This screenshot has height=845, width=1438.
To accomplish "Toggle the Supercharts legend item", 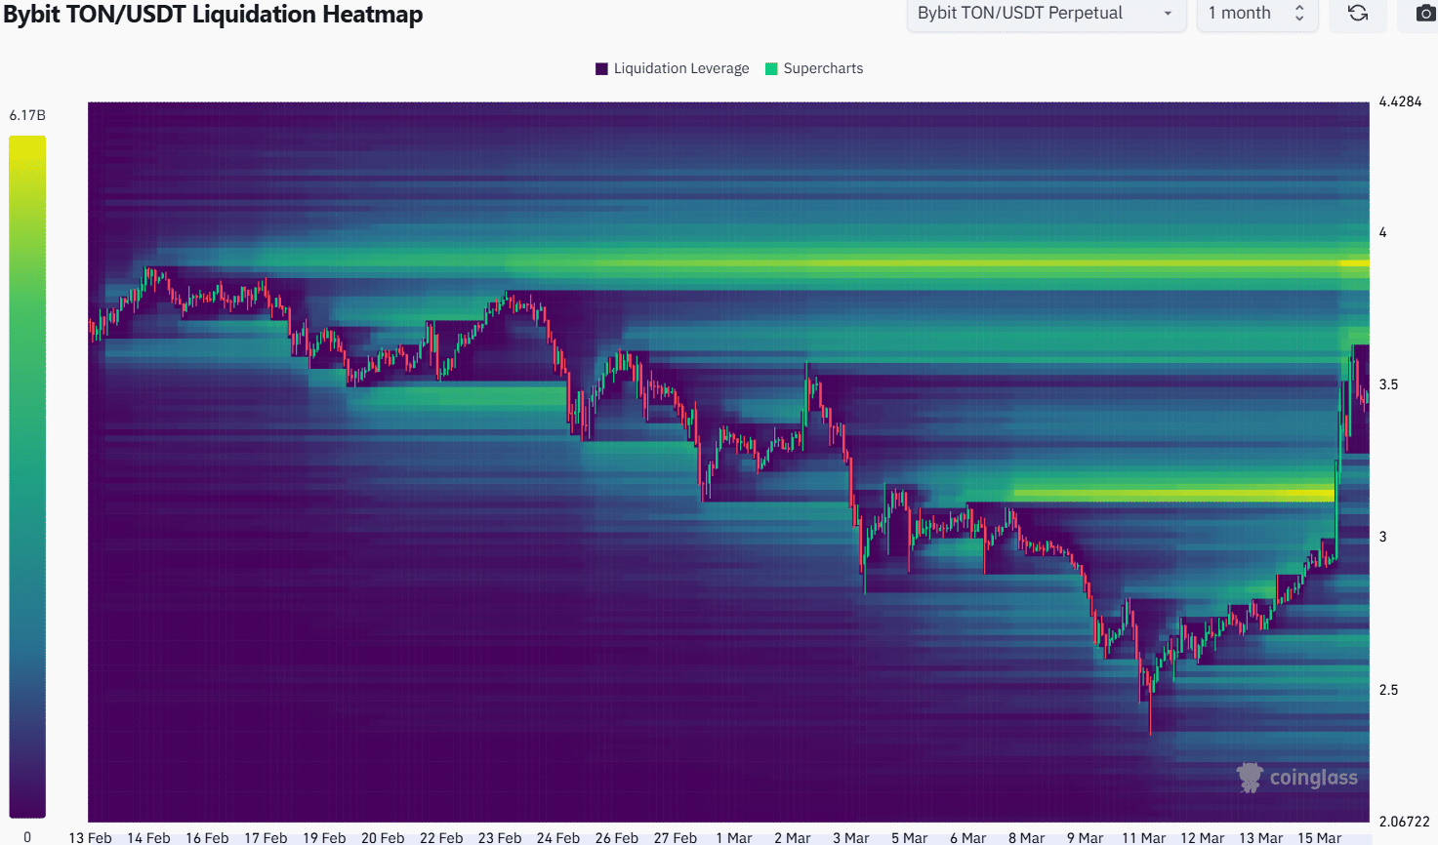I will point(814,68).
